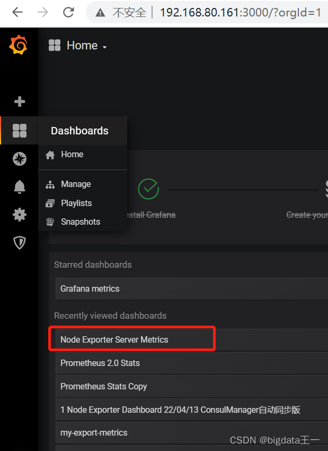Open Prometheus 2.0 Stats dashboard
Image resolution: width=328 pixels, height=451 pixels.
click(192, 363)
